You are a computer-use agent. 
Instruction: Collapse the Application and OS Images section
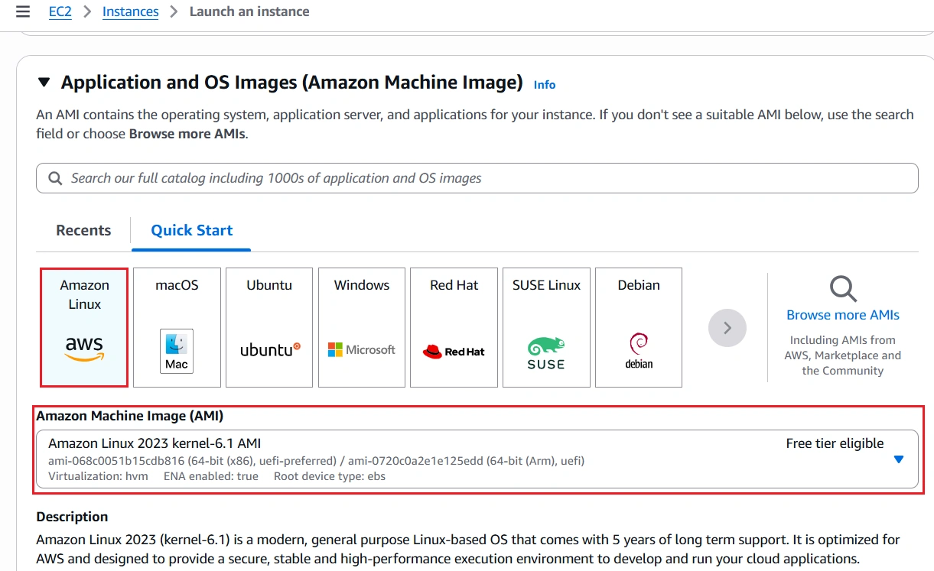click(x=44, y=82)
